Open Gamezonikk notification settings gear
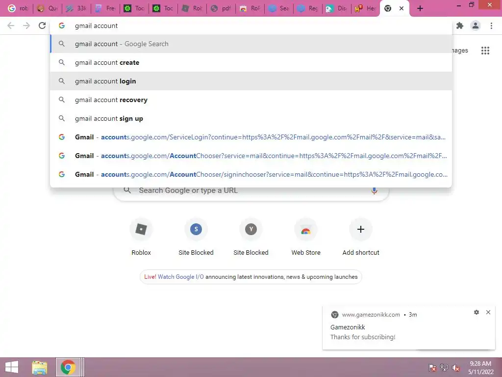 click(477, 312)
